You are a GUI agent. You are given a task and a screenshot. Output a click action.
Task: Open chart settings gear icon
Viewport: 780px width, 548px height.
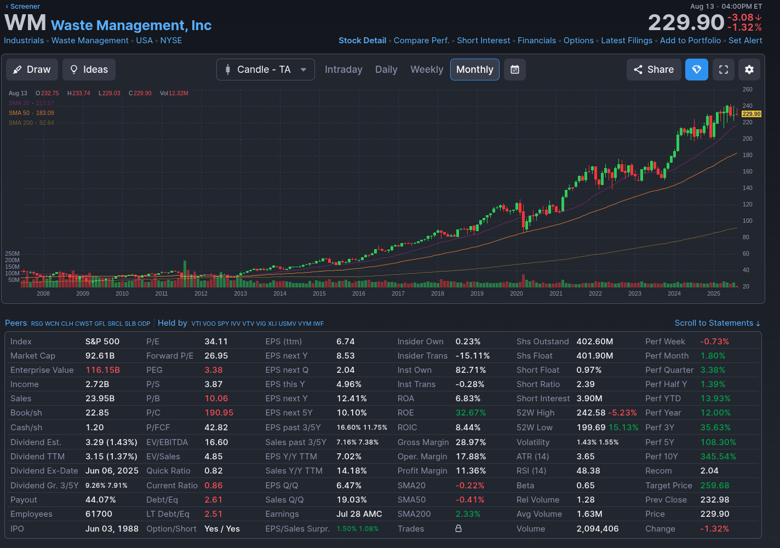tap(749, 70)
